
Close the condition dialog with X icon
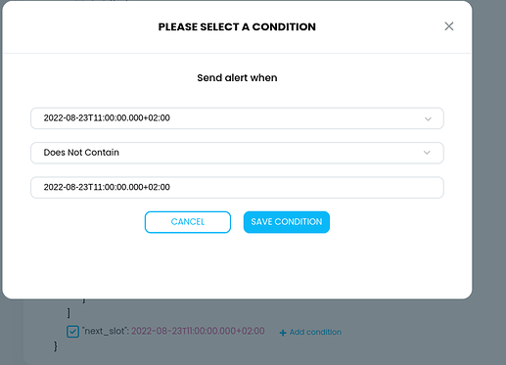(x=449, y=26)
